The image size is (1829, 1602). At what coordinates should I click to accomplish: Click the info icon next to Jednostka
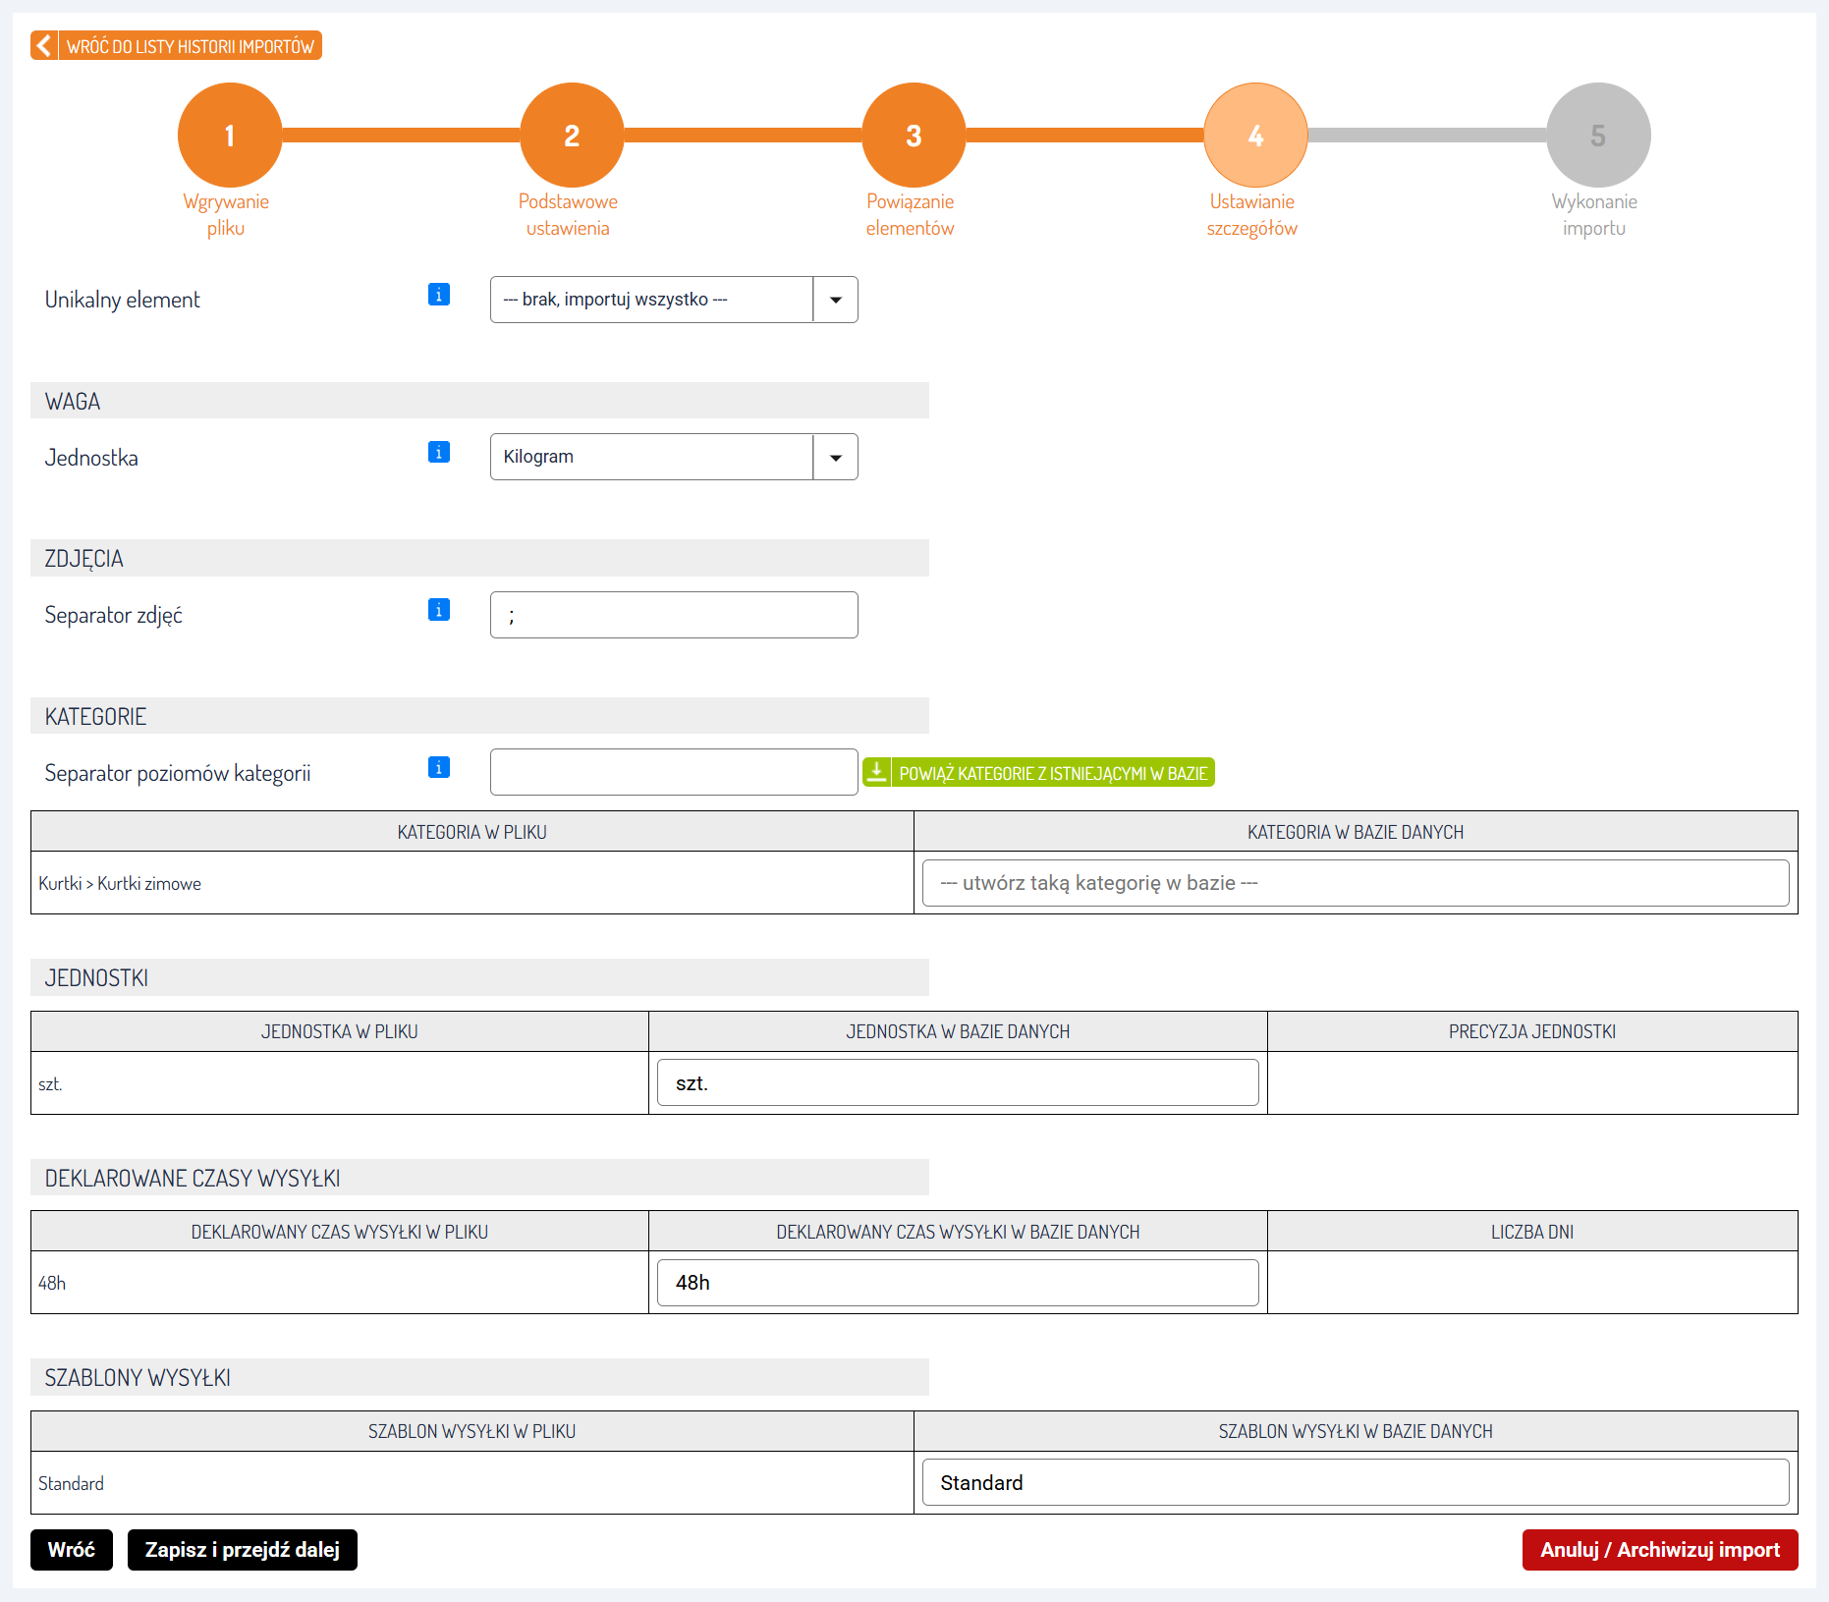point(439,452)
